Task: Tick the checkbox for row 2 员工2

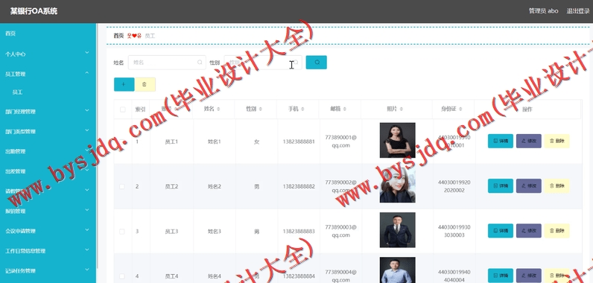Action: [x=121, y=187]
